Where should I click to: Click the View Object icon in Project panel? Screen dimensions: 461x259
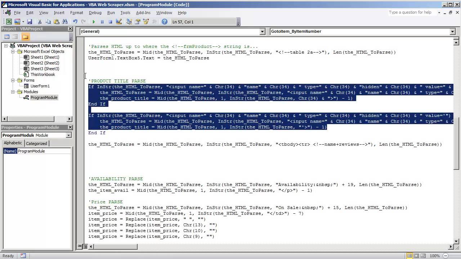(x=15, y=37)
